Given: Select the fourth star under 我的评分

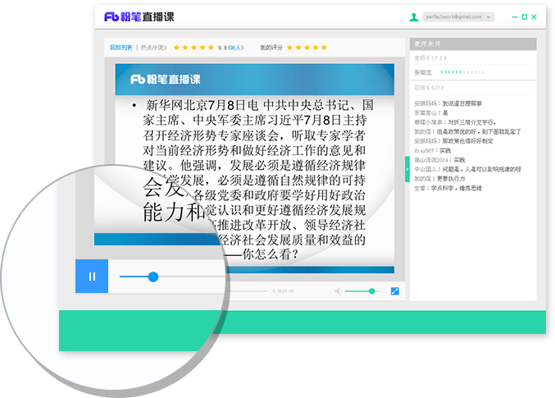Looking at the screenshot, I should tap(316, 48).
